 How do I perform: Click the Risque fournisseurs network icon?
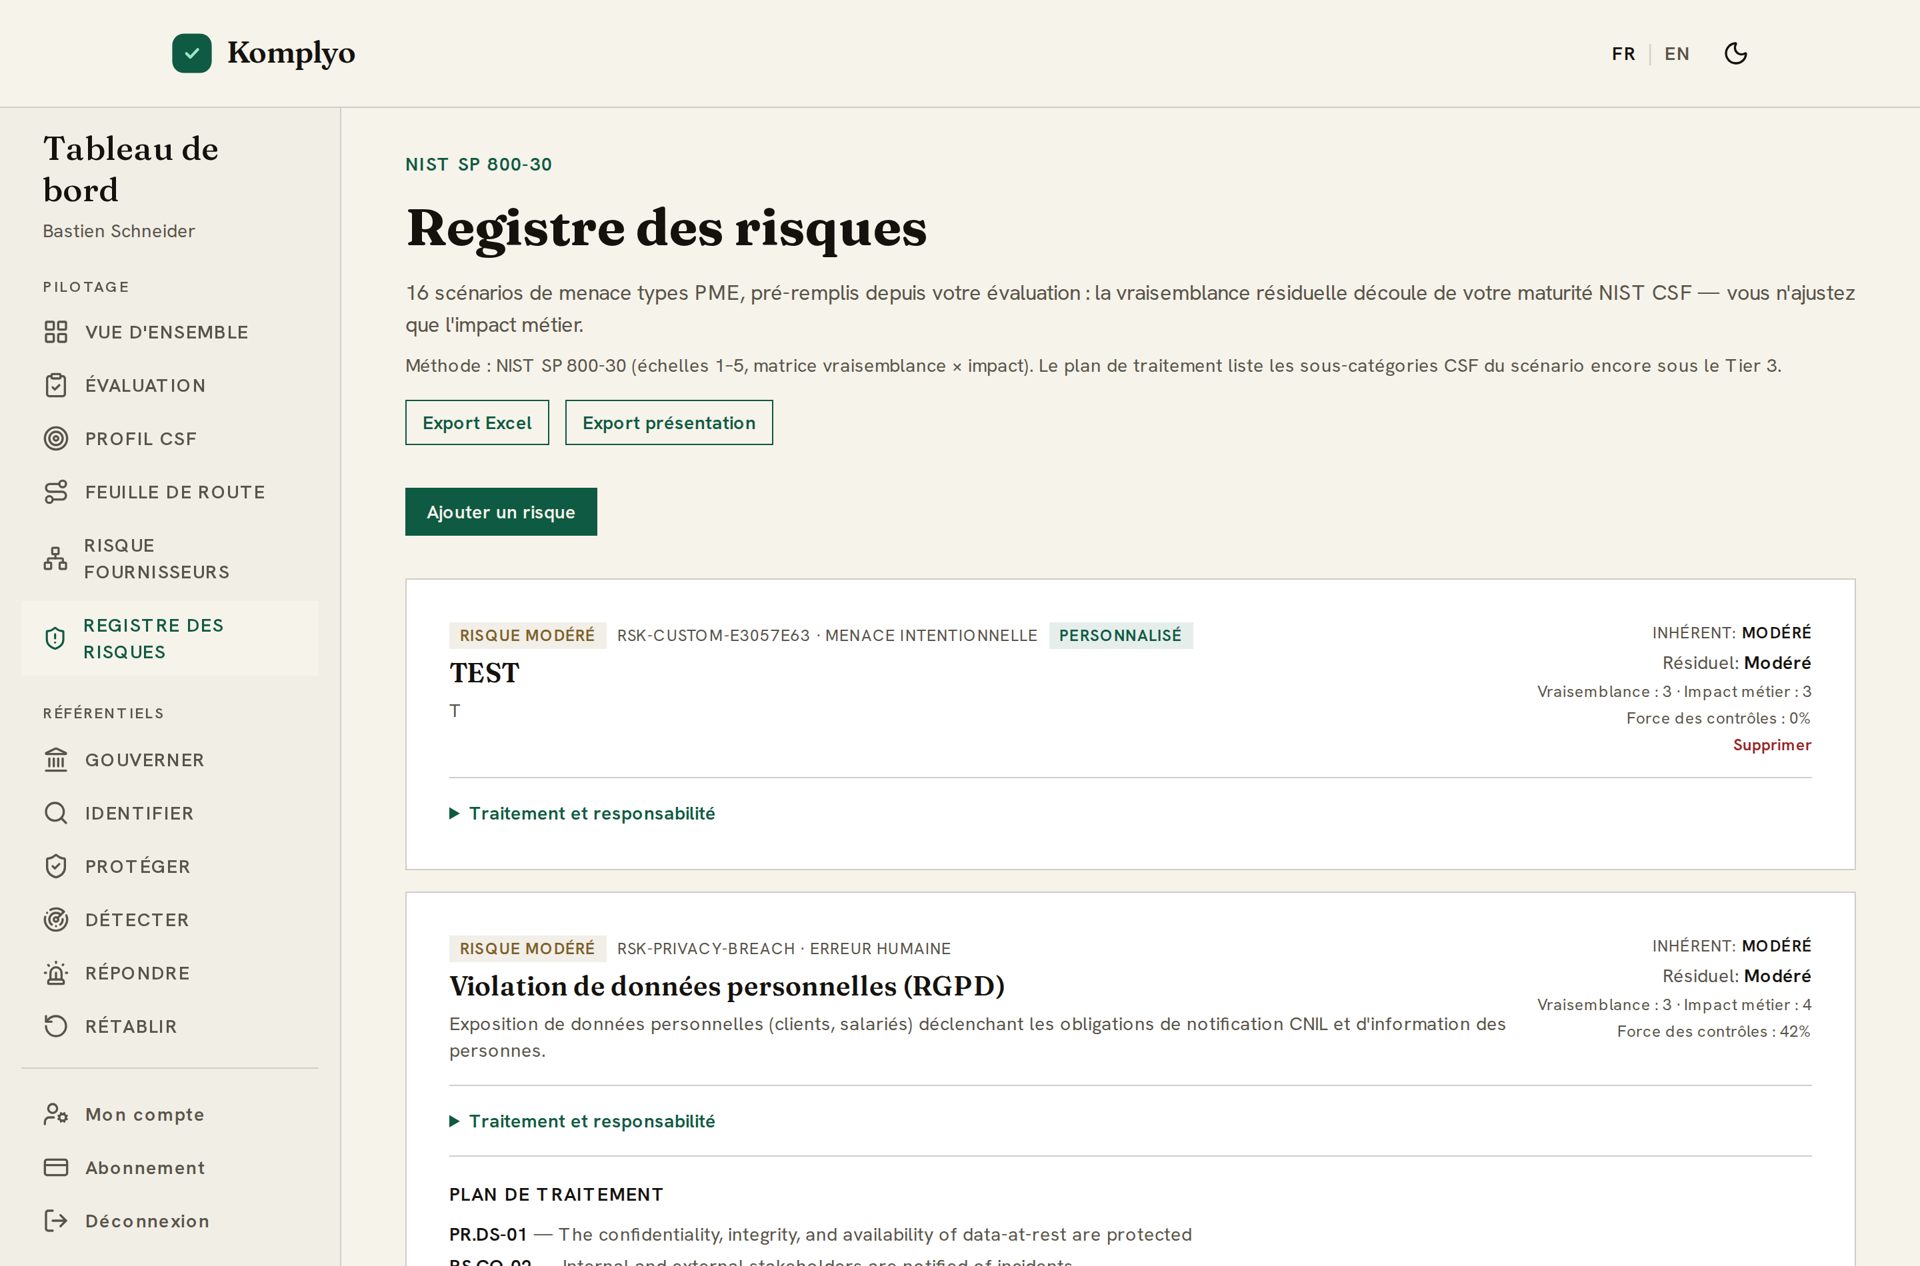(55, 559)
